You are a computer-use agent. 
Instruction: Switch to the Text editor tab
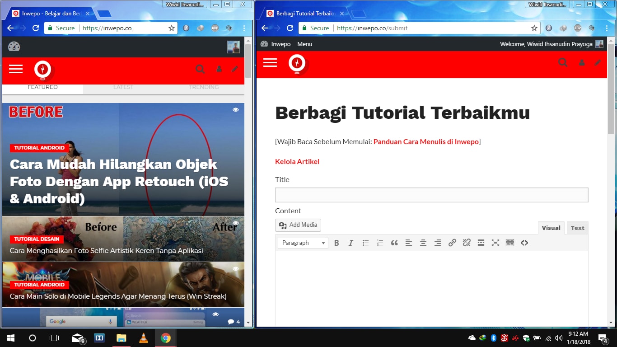(x=577, y=228)
